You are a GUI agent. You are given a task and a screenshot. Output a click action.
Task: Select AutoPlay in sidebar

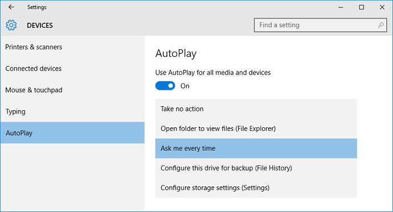[x=72, y=133]
